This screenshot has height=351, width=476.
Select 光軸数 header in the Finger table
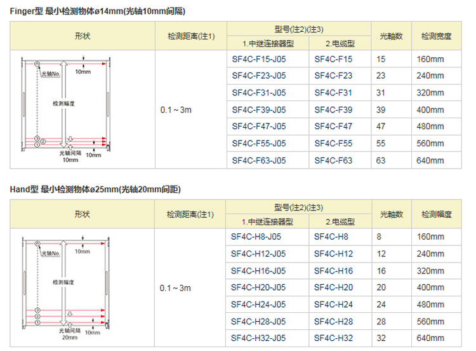[x=391, y=36]
